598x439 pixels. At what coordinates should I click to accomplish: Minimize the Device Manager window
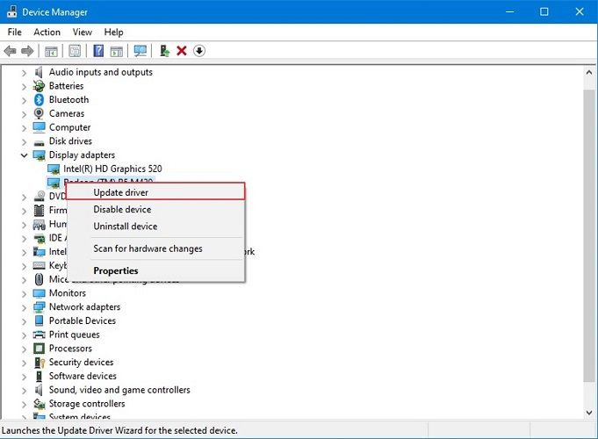coord(509,11)
